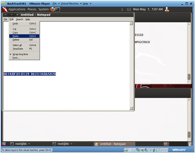
Task: Open the Applications menu in top panel
Action: [17, 9]
